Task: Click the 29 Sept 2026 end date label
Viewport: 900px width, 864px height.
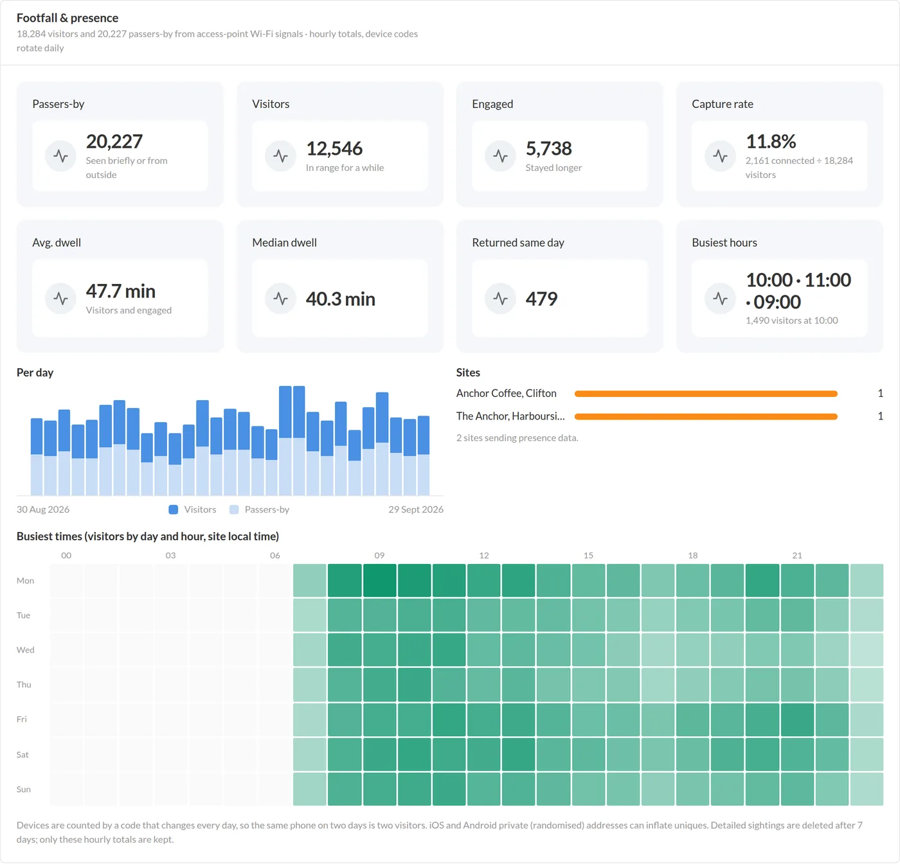Action: pos(416,509)
